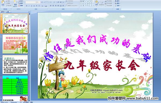Open the Drawing group dialog launcher
Viewport: 161px width, 103px height.
(x=113, y=9)
